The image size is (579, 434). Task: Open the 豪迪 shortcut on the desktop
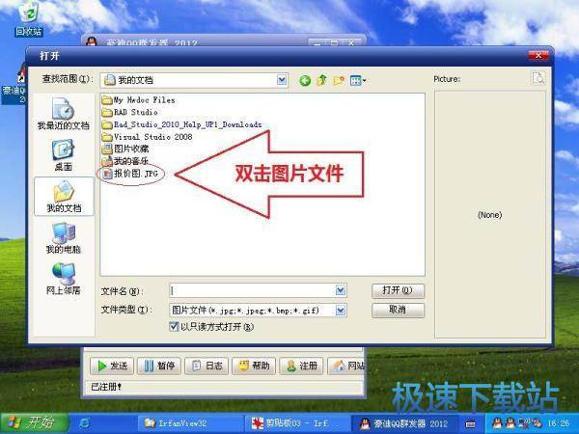(14, 85)
